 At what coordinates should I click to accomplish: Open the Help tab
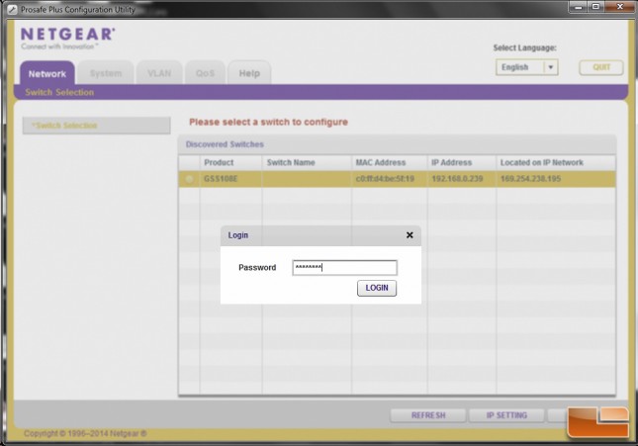249,73
